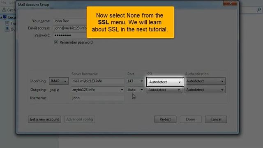Click the Done button
This screenshot has height=148, width=263.
tap(191, 119)
